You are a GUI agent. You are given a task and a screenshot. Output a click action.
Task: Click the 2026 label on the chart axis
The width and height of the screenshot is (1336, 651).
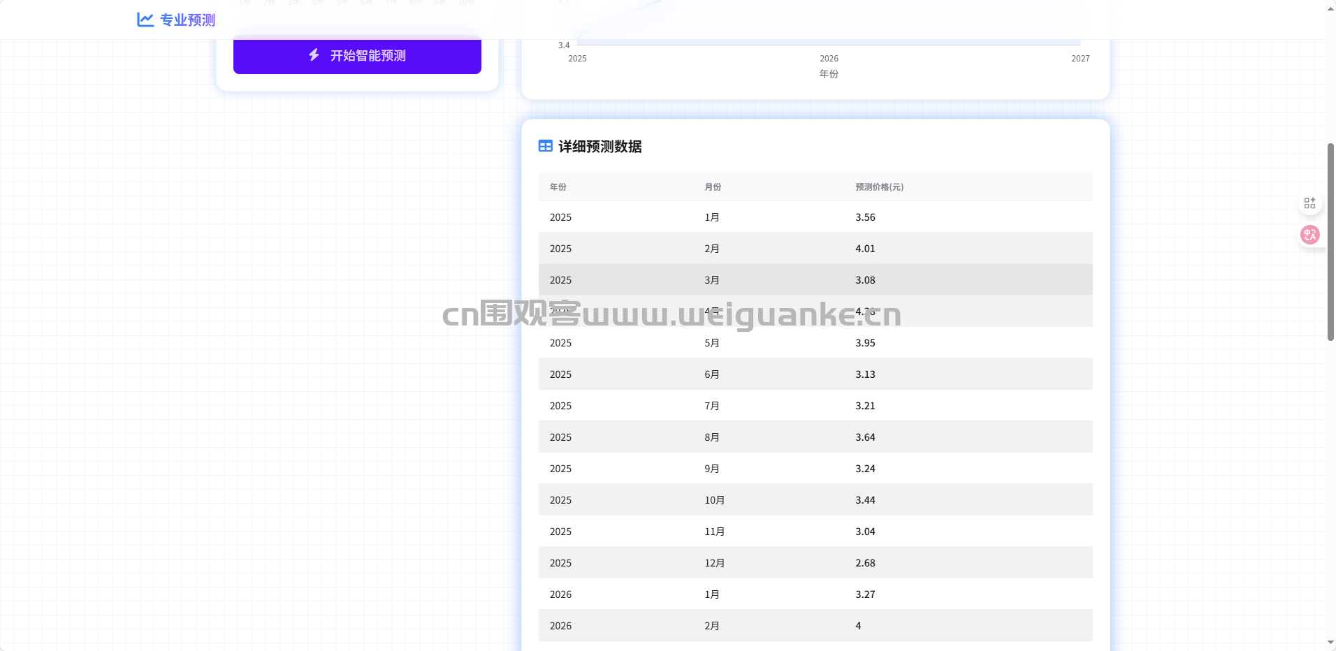click(829, 59)
